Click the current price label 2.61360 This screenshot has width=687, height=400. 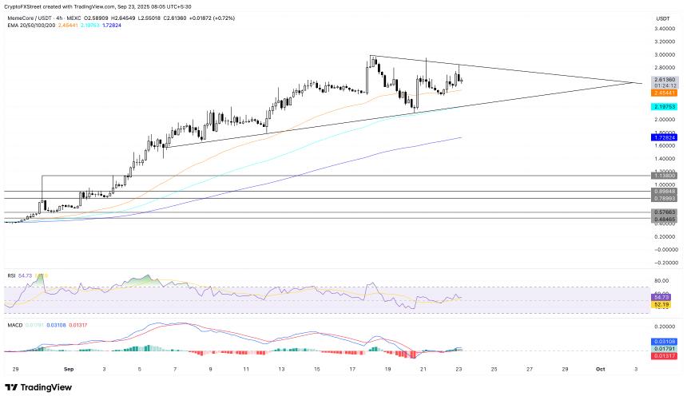pos(665,80)
